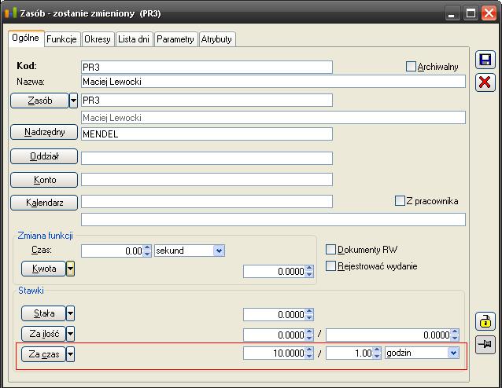Click the Kalendarz button

pos(44,203)
